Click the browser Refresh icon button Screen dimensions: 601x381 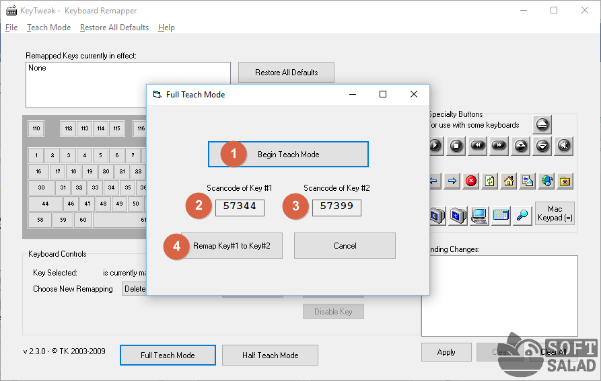[490, 181]
